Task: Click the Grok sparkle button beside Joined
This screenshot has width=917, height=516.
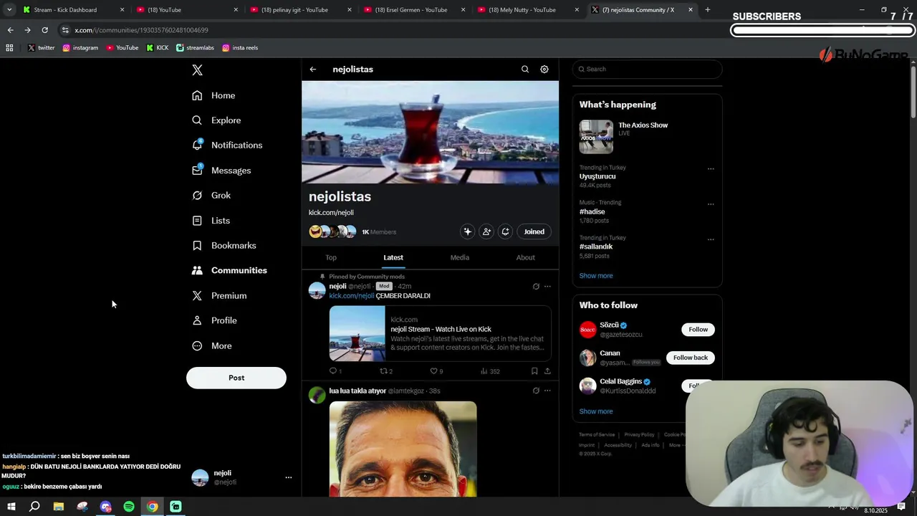Action: pyautogui.click(x=468, y=231)
